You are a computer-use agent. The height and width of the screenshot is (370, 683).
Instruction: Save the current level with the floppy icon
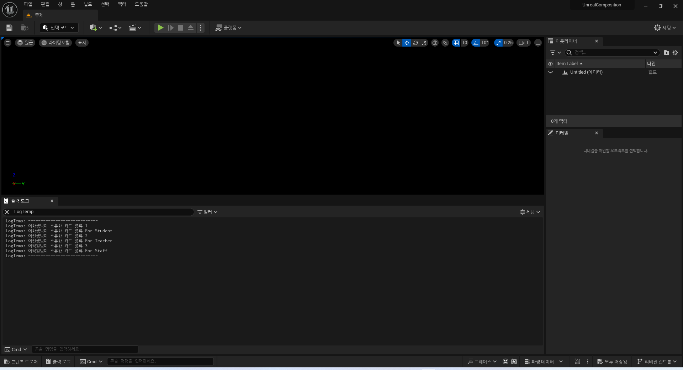pyautogui.click(x=9, y=28)
